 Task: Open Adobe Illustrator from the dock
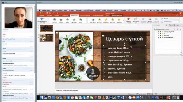click(x=161, y=97)
